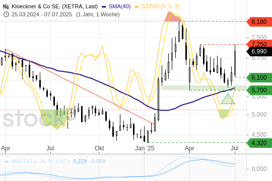Click the orange SSTOC legend color marker
272x181 pixels.
click(137, 7)
